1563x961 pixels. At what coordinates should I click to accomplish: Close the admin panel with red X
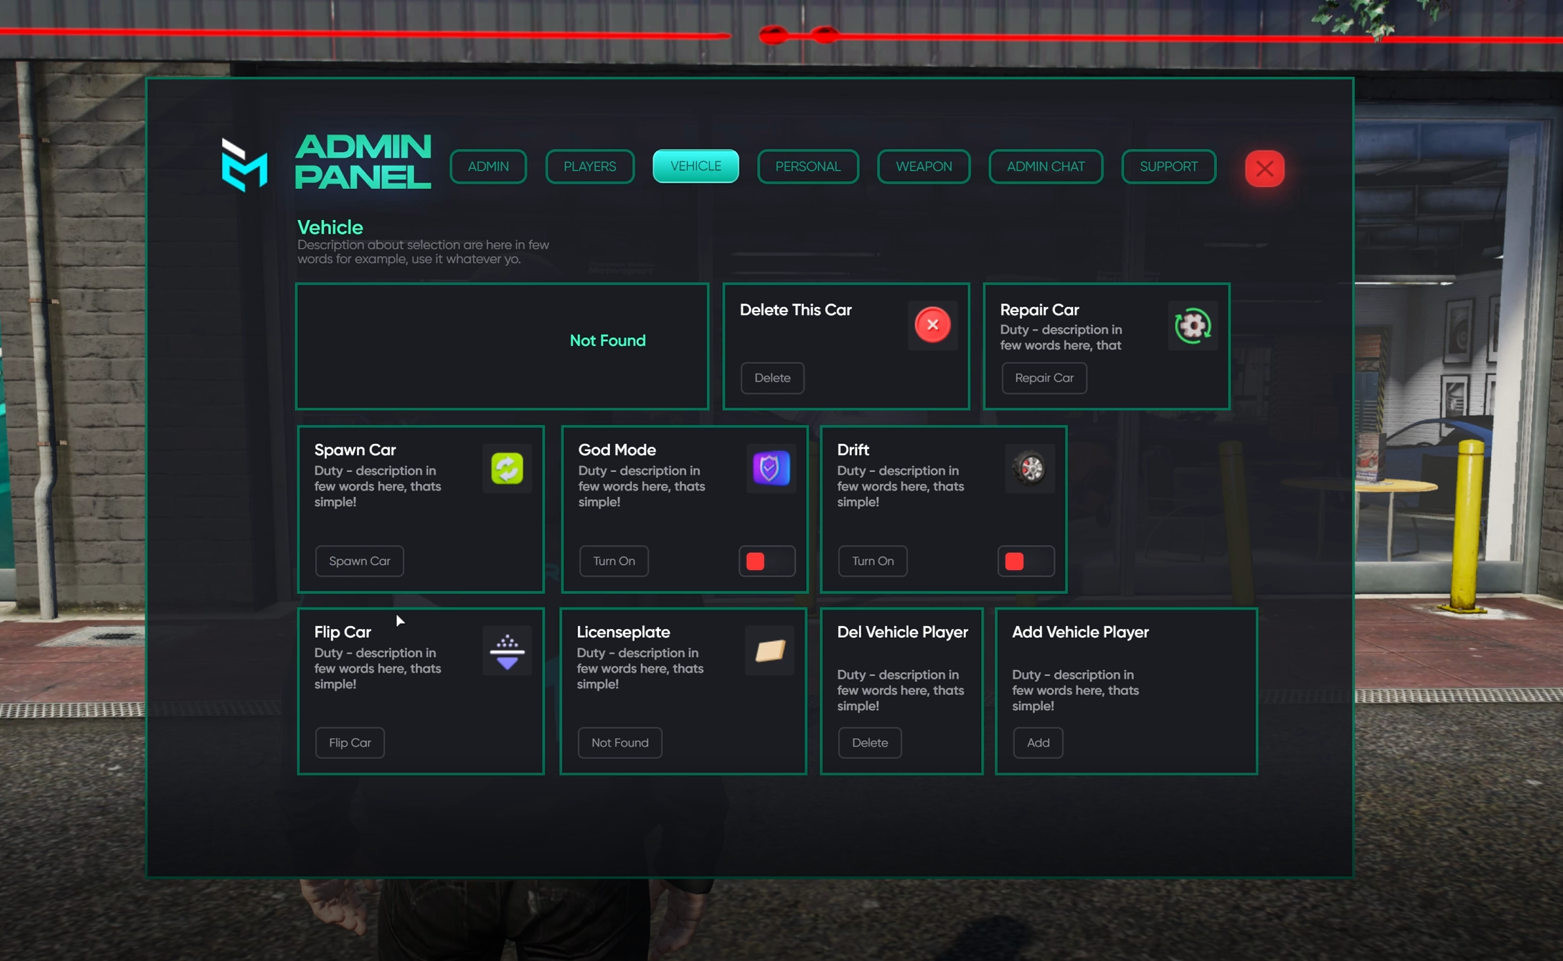pyautogui.click(x=1265, y=168)
